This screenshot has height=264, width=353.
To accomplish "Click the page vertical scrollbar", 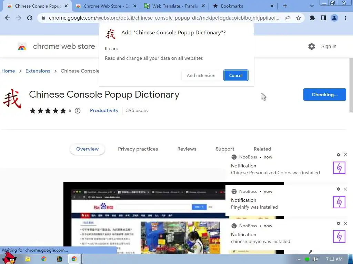I will [351, 85].
